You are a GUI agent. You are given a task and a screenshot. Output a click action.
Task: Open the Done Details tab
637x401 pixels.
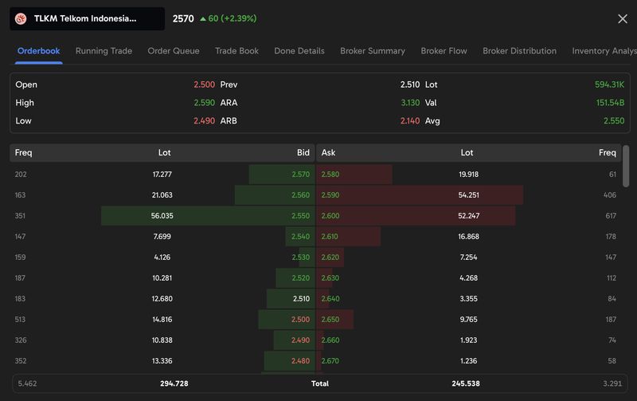pyautogui.click(x=299, y=51)
